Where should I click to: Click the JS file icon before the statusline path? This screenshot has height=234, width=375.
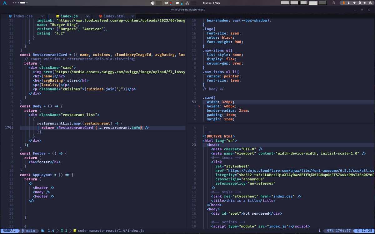[74, 231]
